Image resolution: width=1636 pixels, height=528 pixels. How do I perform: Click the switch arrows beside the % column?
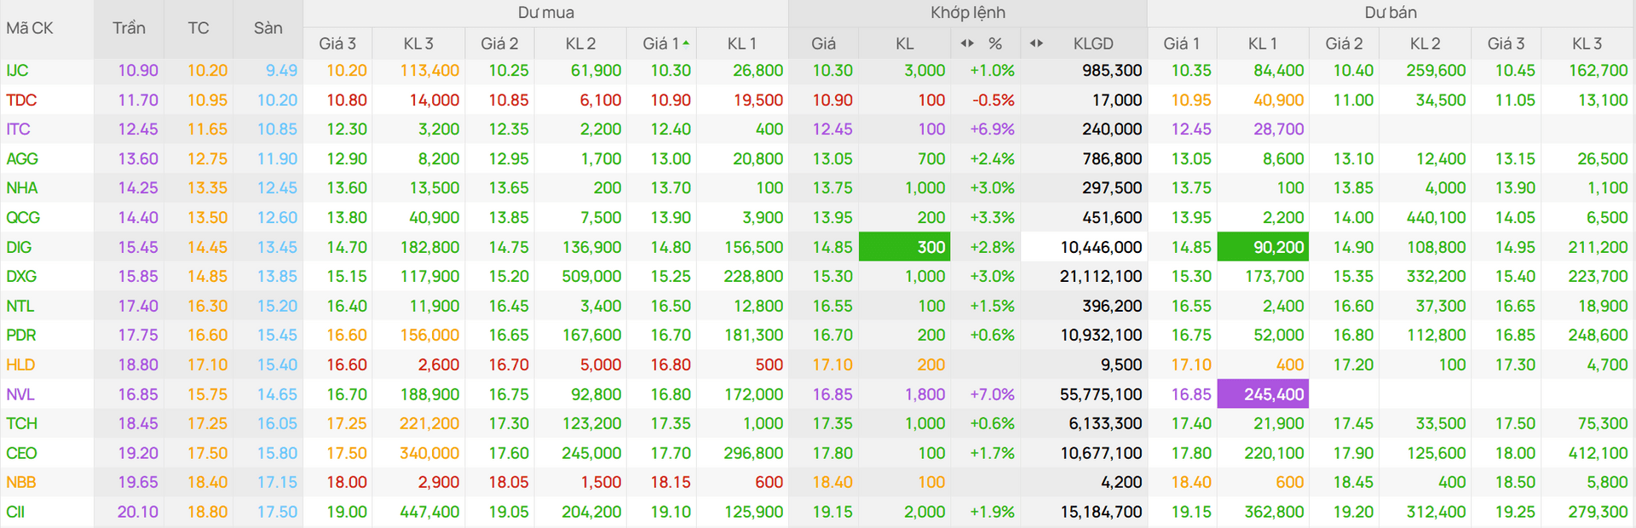tap(967, 43)
